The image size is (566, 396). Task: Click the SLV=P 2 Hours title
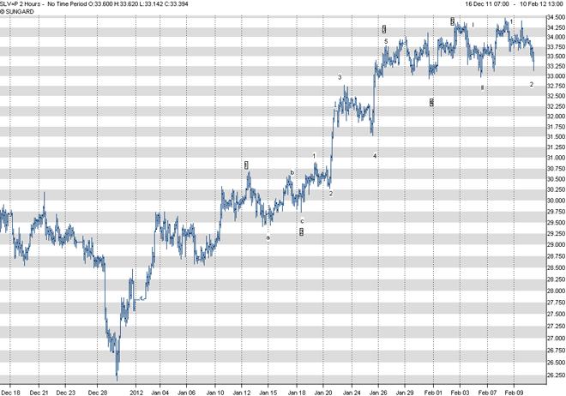point(27,3)
